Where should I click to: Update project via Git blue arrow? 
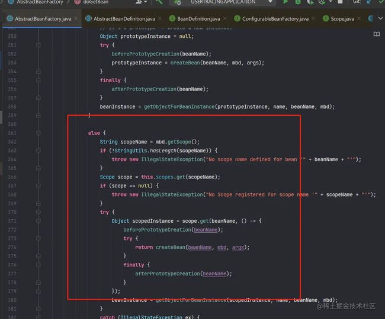click(x=368, y=2)
